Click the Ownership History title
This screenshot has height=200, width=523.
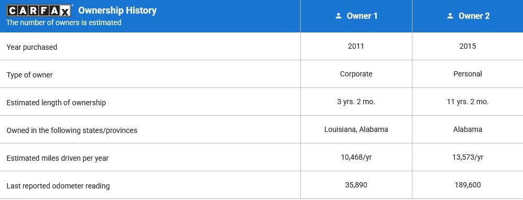click(x=117, y=10)
